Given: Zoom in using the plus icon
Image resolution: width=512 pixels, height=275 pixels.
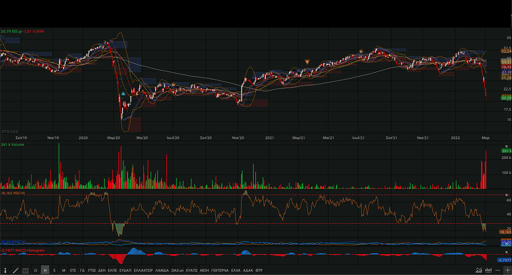Looking at the screenshot, I should tap(507, 270).
